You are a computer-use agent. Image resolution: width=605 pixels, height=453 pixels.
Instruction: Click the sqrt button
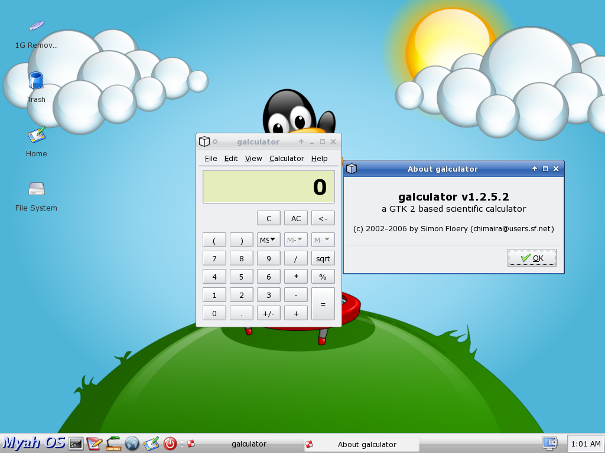click(323, 258)
